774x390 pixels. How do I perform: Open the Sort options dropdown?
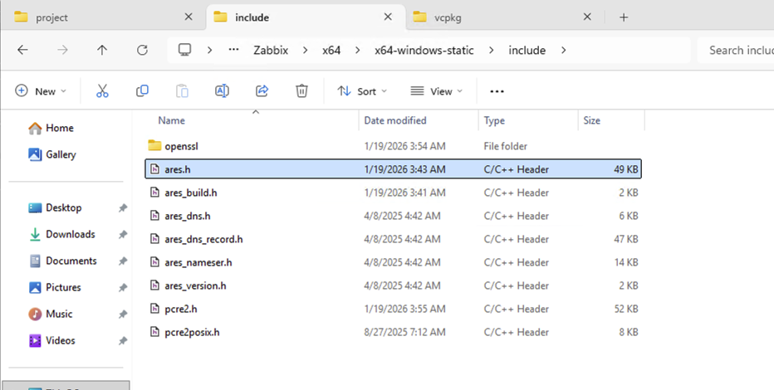(362, 91)
